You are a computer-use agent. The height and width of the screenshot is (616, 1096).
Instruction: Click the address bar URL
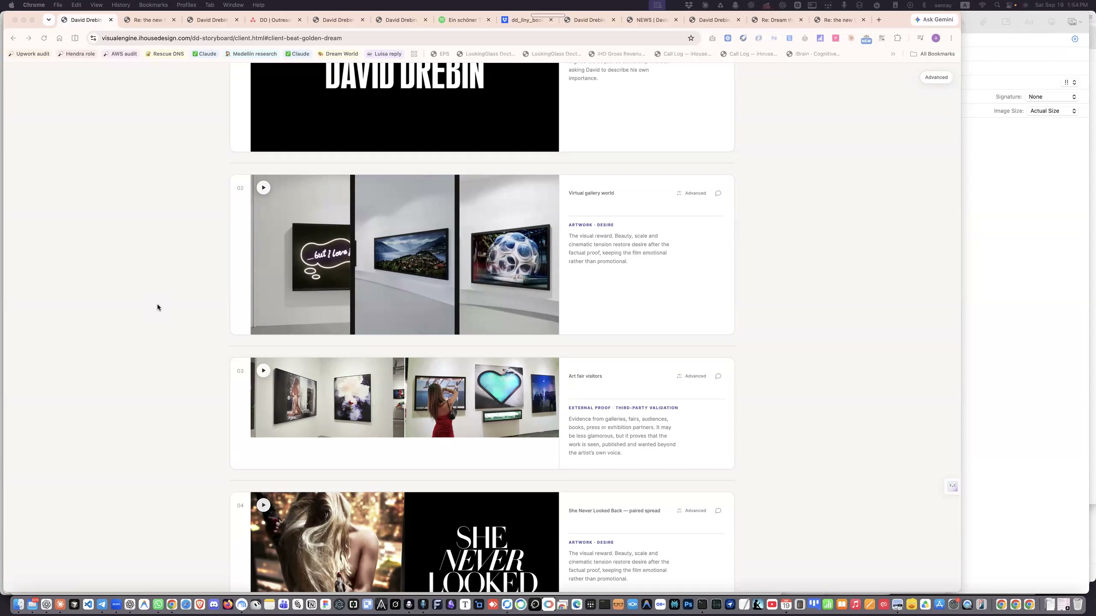pos(221,38)
